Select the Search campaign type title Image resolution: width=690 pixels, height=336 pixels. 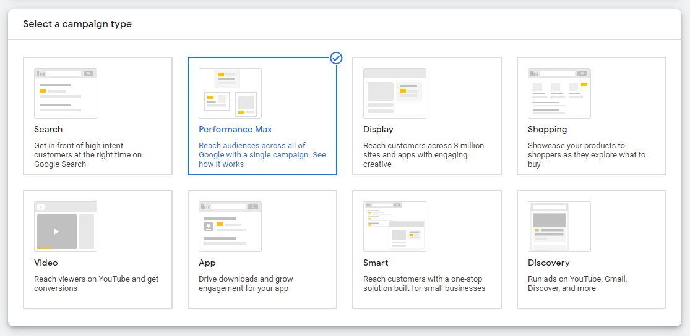pos(48,130)
